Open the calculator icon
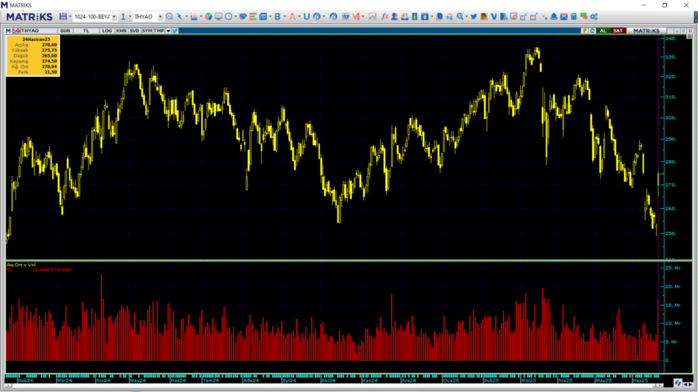This screenshot has height=392, width=698. click(x=574, y=16)
